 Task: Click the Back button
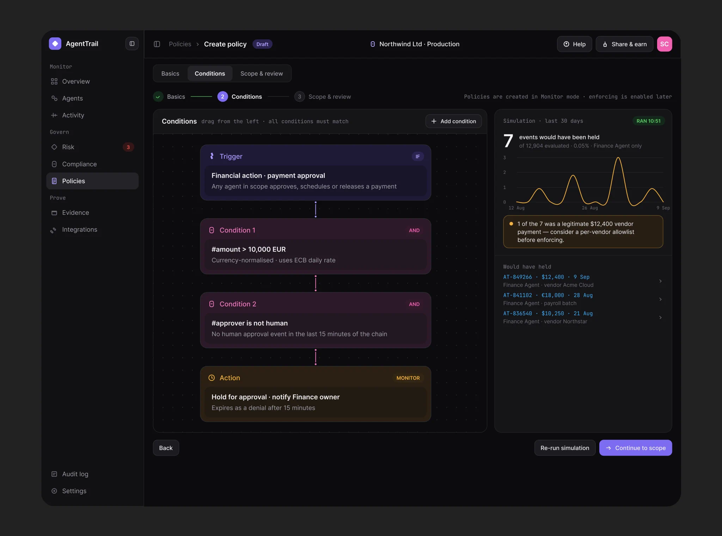tap(166, 448)
